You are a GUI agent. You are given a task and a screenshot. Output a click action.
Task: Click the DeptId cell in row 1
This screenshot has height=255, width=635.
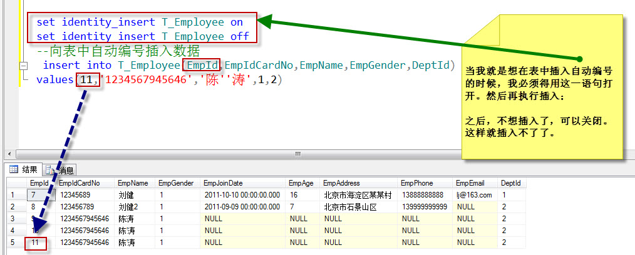point(512,195)
